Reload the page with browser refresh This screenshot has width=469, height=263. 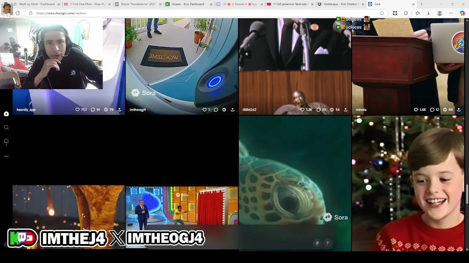coord(17,13)
